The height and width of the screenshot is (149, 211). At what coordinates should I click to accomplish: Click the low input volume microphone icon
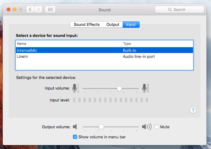tap(75, 88)
